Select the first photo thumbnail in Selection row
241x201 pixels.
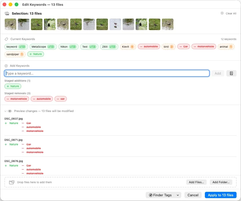coord(10,24)
